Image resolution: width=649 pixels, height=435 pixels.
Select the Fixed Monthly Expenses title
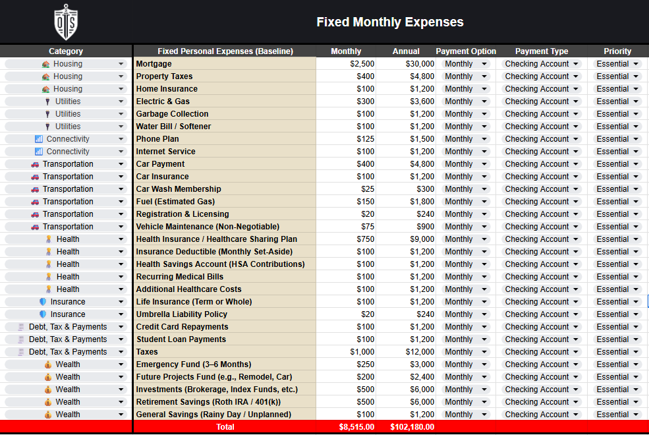pos(390,22)
